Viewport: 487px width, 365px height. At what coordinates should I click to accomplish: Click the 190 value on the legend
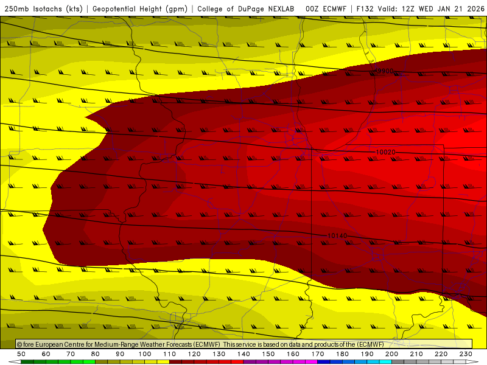tap(367, 354)
